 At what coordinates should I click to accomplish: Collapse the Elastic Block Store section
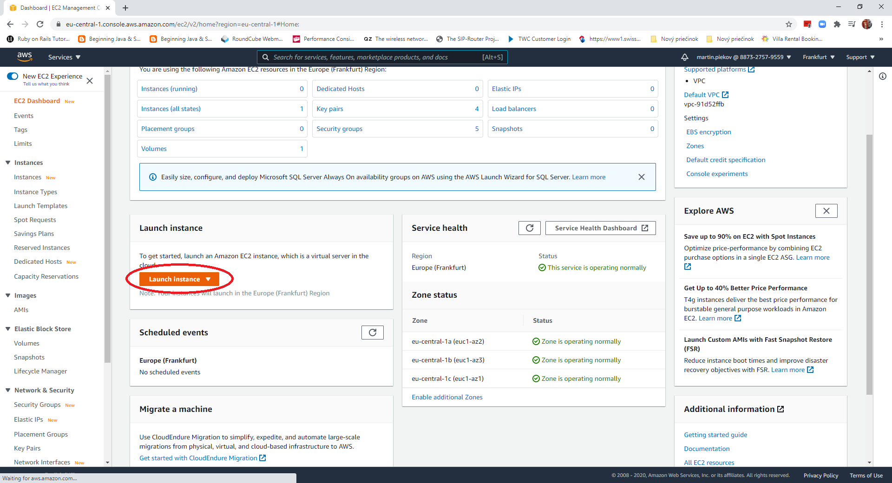[x=8, y=329]
